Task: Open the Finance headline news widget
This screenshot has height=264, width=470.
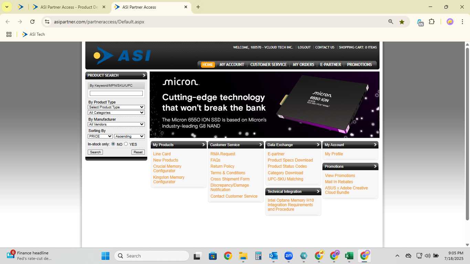Action: [29, 256]
